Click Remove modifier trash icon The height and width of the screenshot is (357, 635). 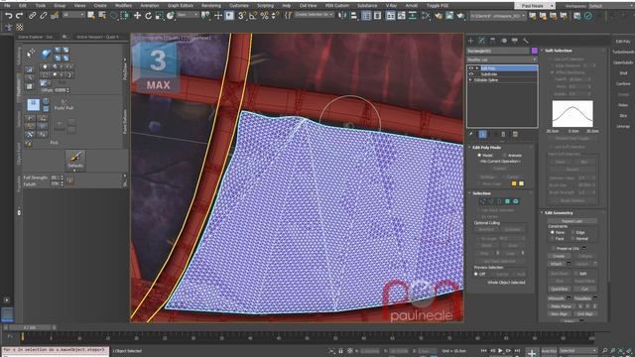503,135
